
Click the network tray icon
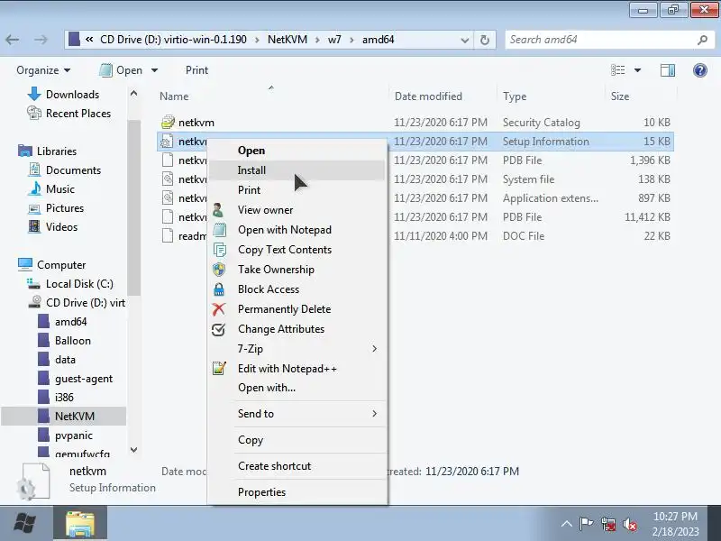[x=607, y=524]
